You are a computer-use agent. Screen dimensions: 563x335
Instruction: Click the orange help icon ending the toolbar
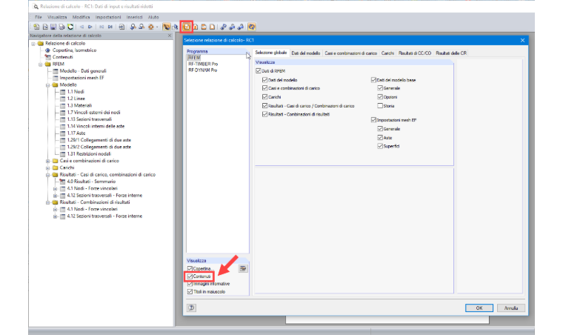coord(252,27)
